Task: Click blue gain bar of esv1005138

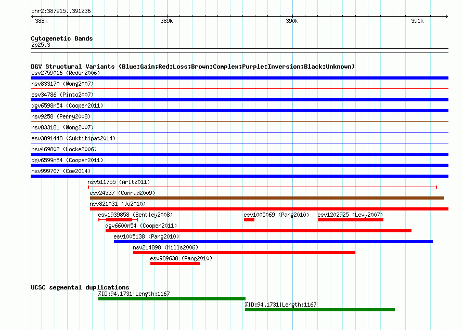Action: (274, 242)
